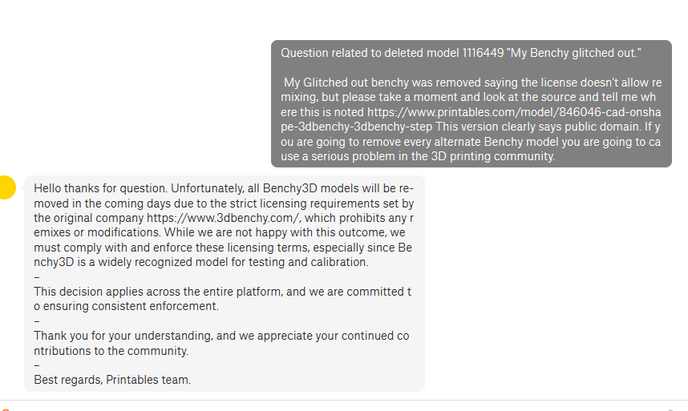
Task: Click the dash below "testing and calibration"
Action: 36,277
